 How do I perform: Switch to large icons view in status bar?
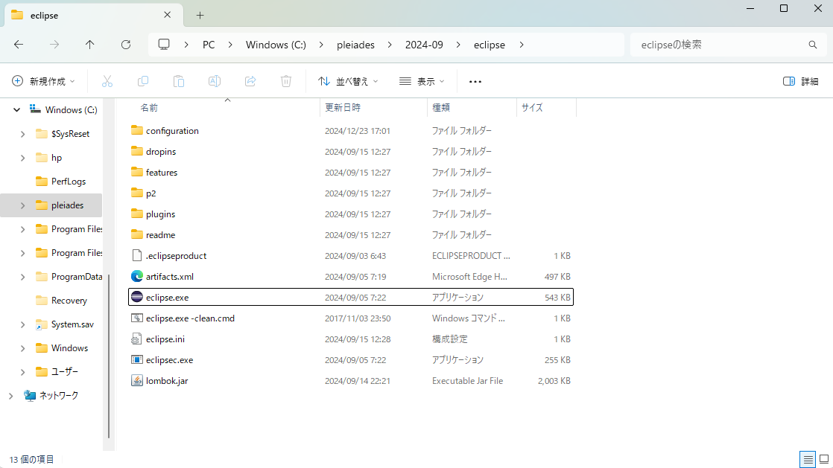pos(823,459)
